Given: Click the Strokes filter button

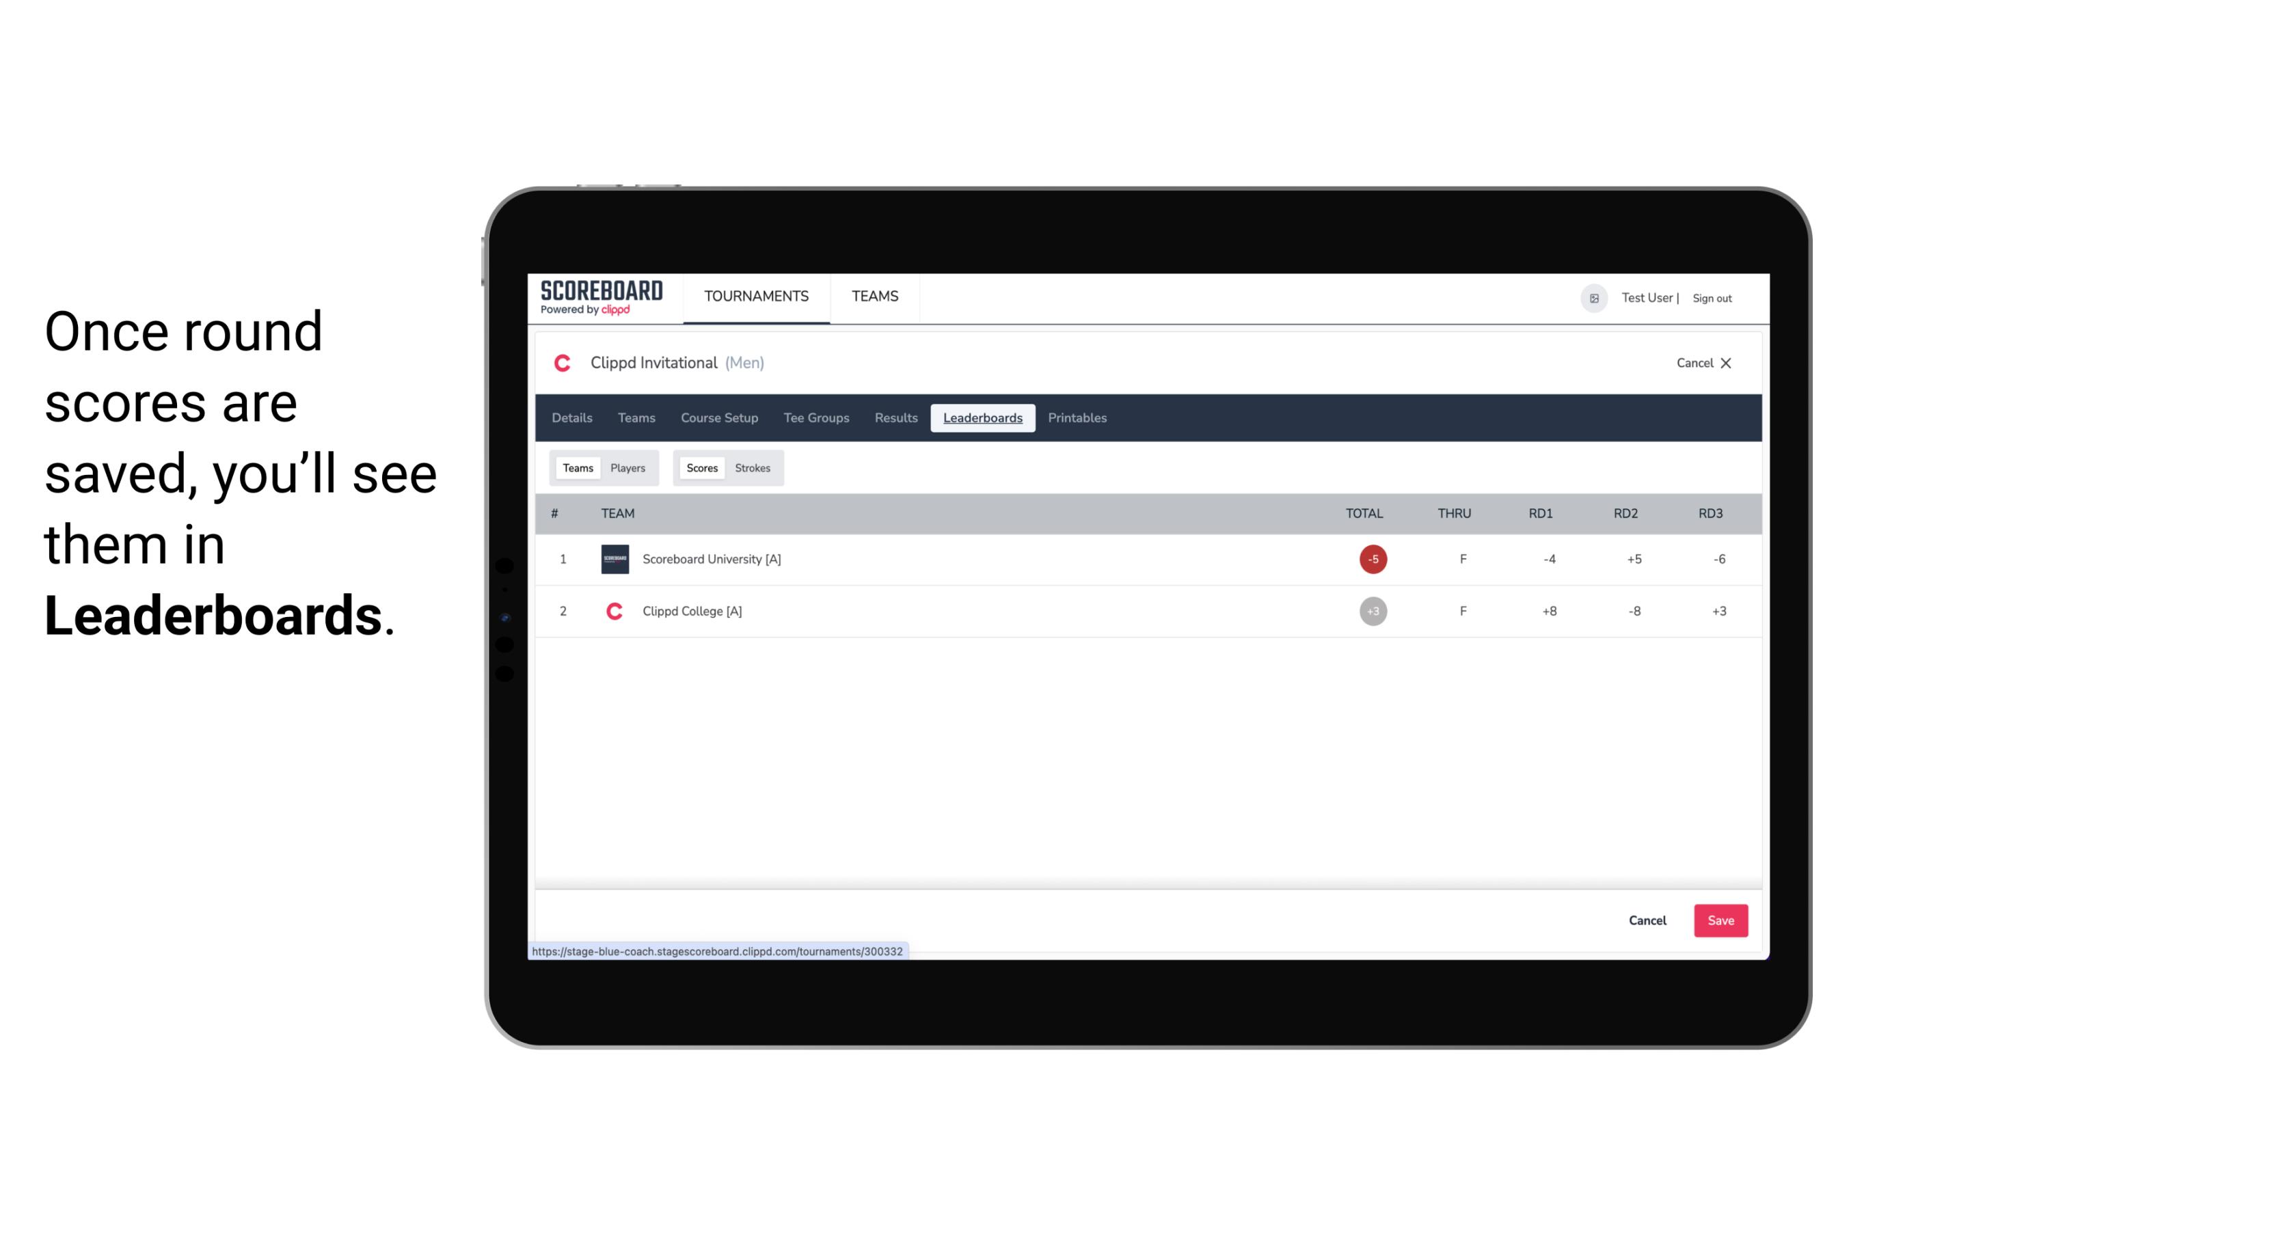Looking at the screenshot, I should (x=753, y=467).
